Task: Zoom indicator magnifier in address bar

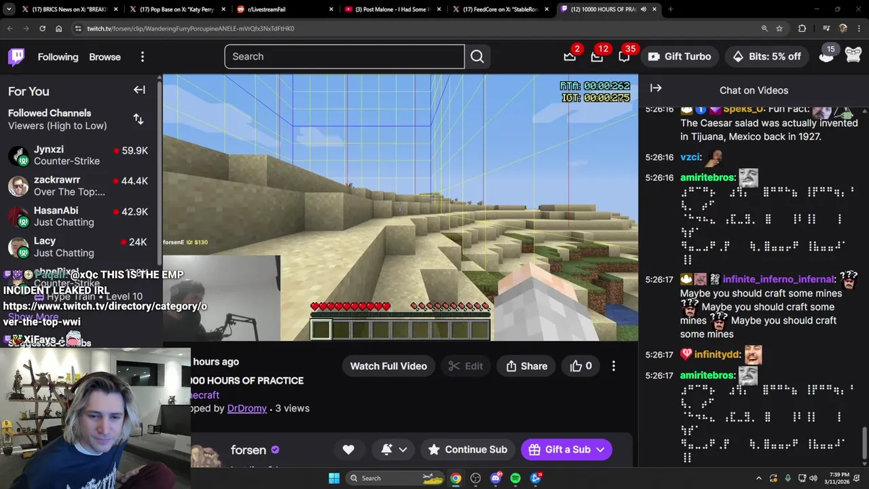Action: [764, 29]
